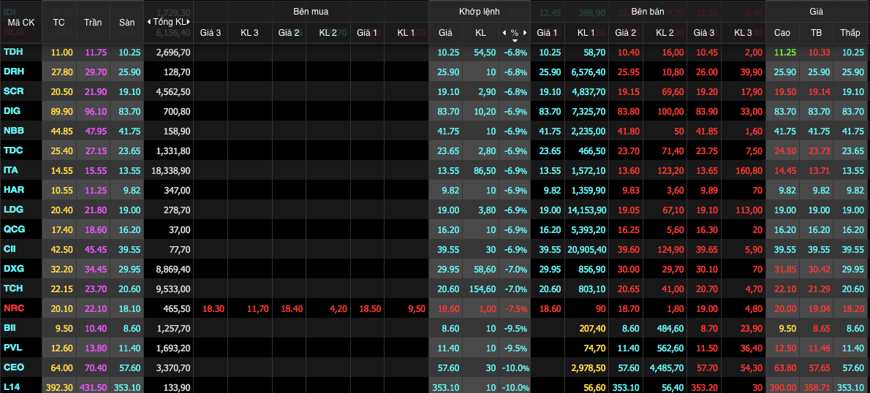The width and height of the screenshot is (870, 393).
Task: Click the right arrow beside Tổng KL
Action: tap(189, 22)
